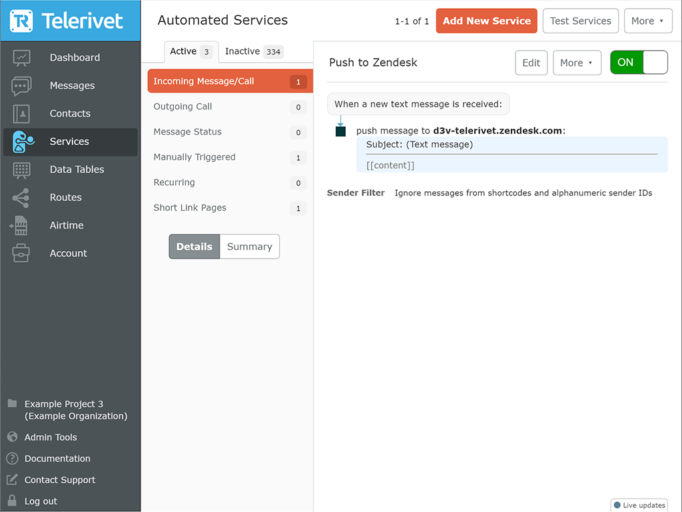
Task: Click the Test Services button
Action: [580, 21]
